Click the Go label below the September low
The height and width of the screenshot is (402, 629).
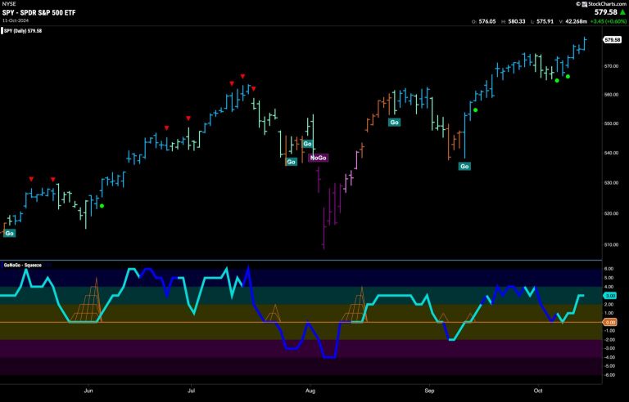tap(464, 166)
